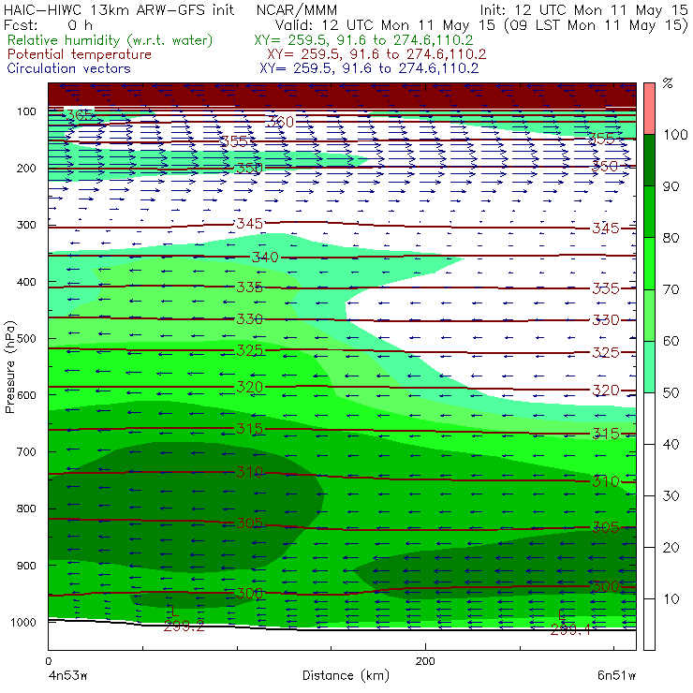Click the 'Fcst: 0 h' forecast label

point(48,24)
